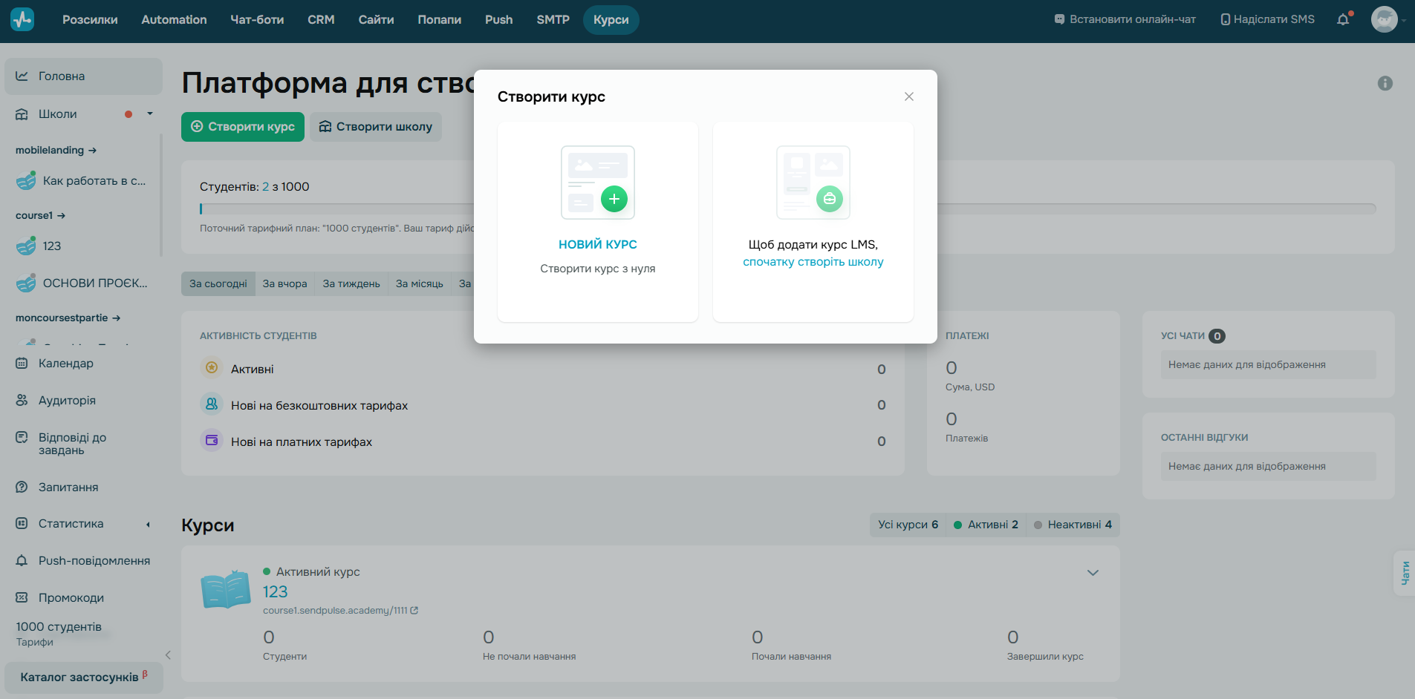Open Каталог застосунків
Viewport: 1415px width, 699px height.
tap(84, 677)
